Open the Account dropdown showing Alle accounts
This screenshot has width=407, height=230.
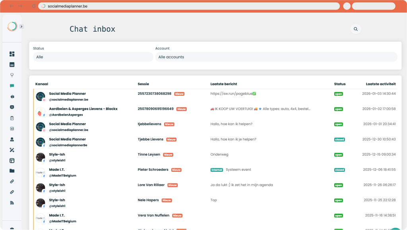click(276, 57)
